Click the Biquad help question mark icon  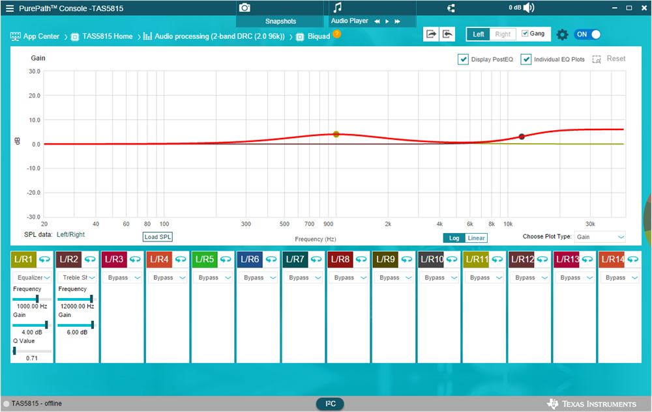[x=337, y=34]
